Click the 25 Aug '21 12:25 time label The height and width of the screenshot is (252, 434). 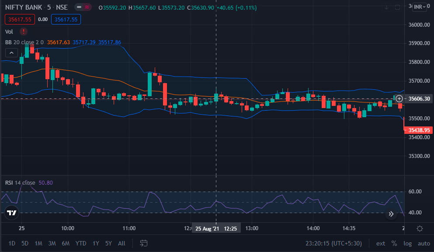pos(216,228)
